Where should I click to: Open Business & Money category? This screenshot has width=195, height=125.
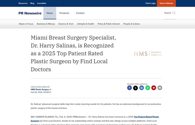46,24
